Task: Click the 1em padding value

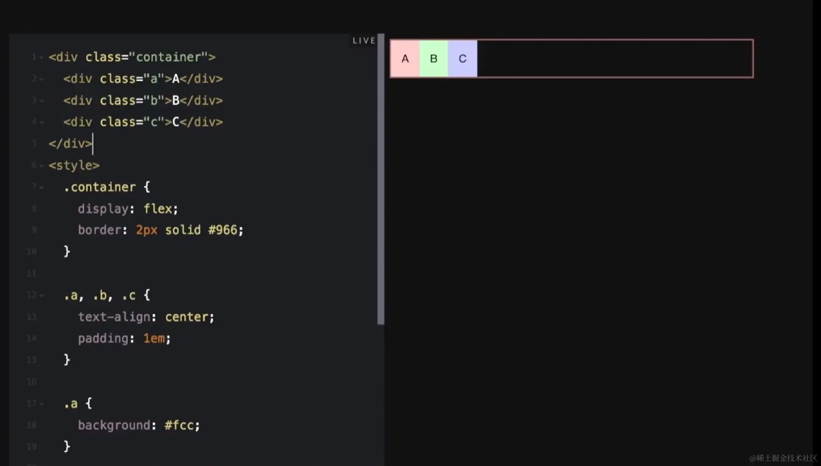Action: (x=154, y=339)
